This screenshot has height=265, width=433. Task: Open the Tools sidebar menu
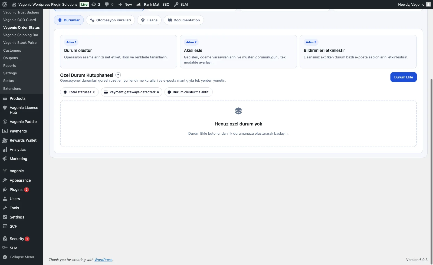22,208
